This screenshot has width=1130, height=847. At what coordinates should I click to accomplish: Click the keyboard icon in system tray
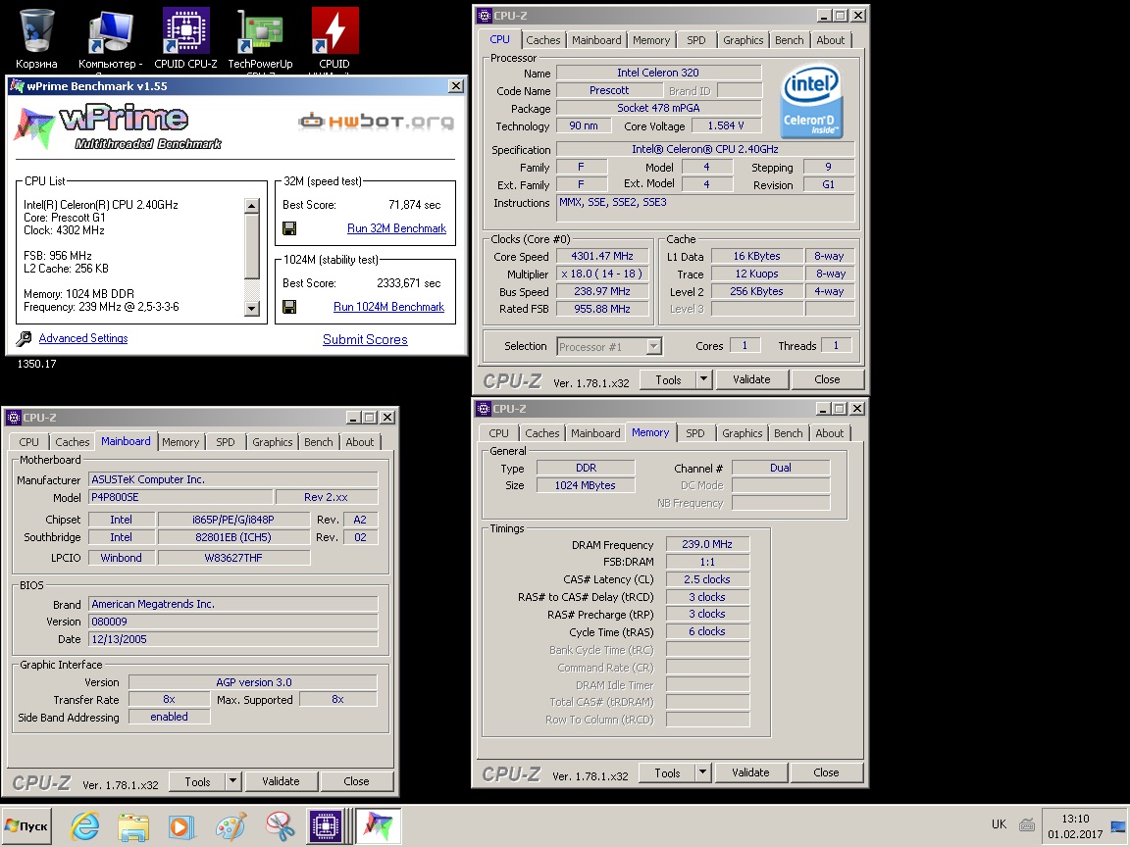pos(1027,824)
